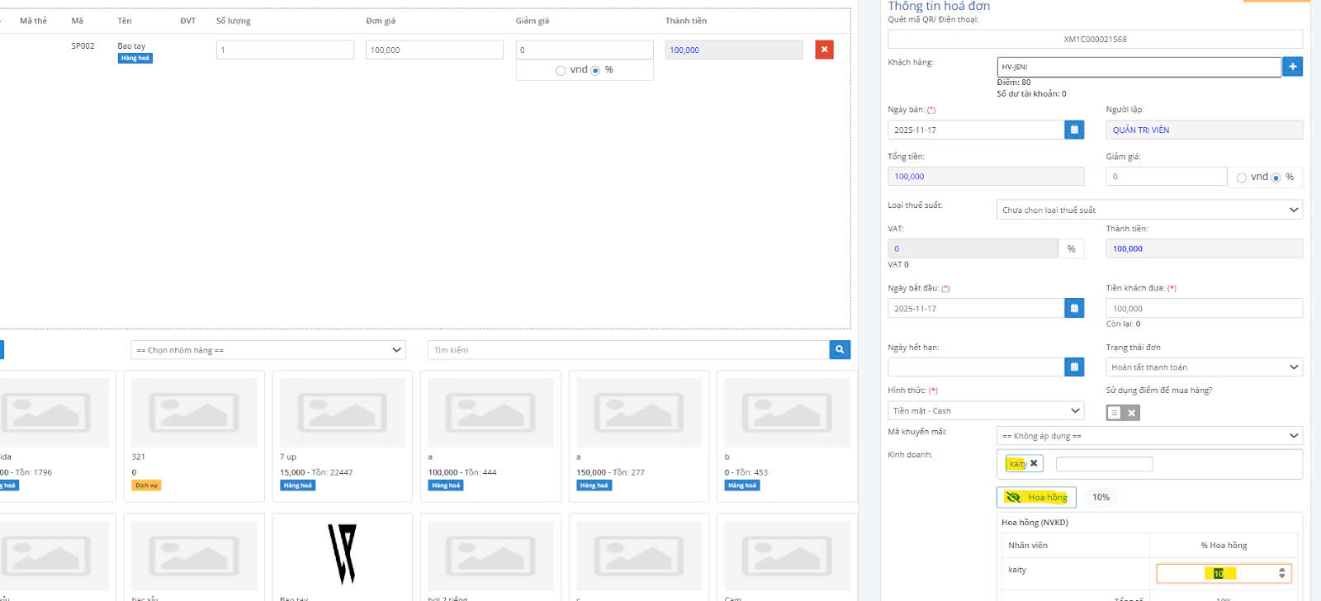The width and height of the screenshot is (1321, 601).
Task: Expand the Chọn nhóm hàng dropdown
Action: pos(268,350)
